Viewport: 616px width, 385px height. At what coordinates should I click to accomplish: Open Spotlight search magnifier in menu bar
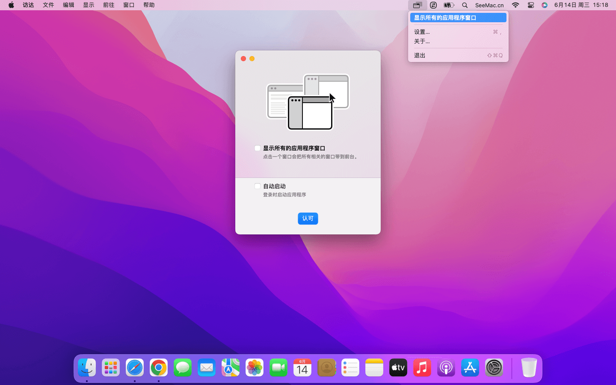tap(465, 5)
